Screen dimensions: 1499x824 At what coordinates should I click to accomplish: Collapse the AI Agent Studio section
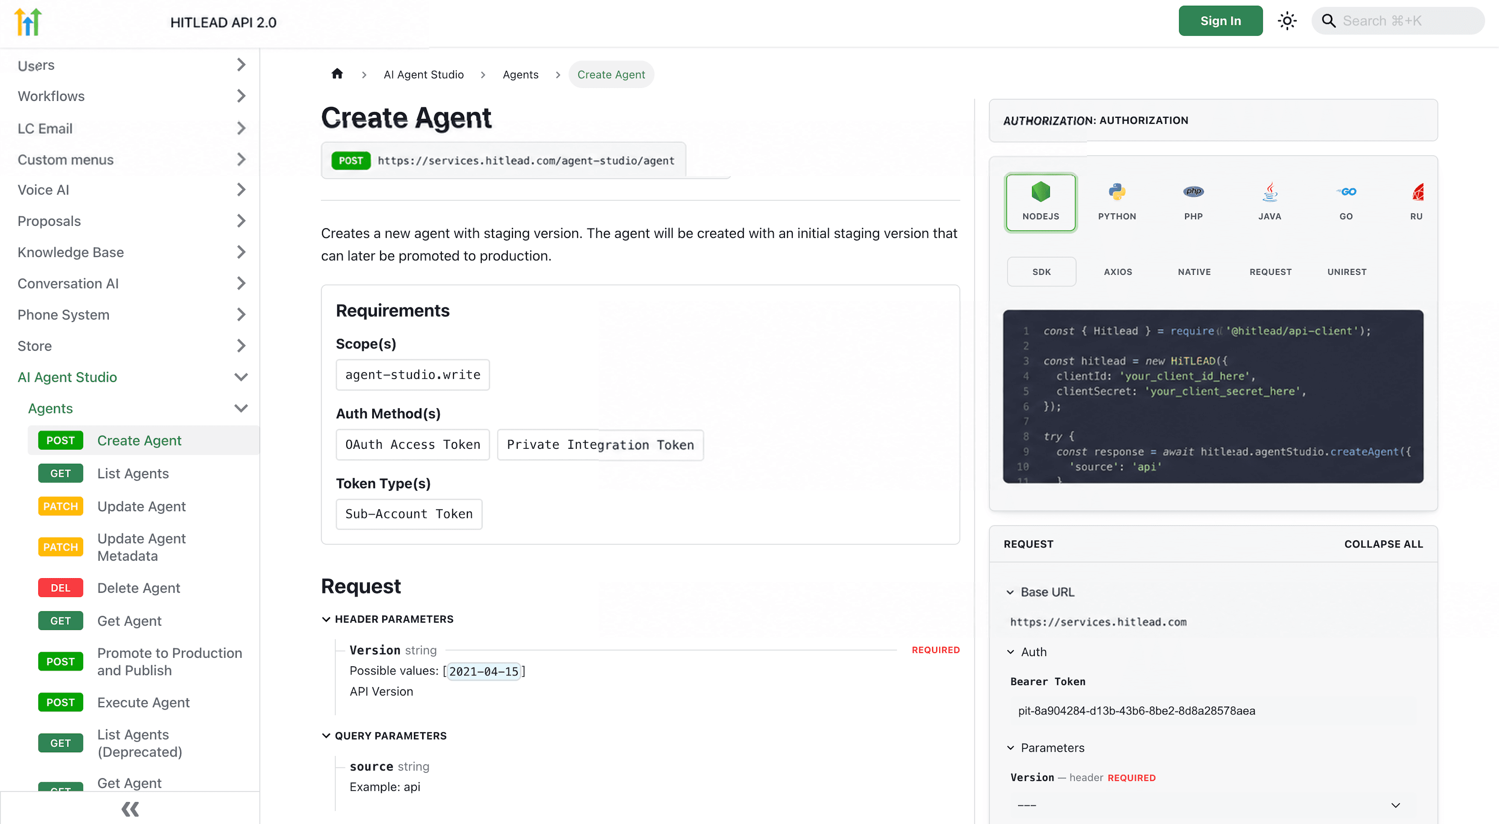[241, 377]
